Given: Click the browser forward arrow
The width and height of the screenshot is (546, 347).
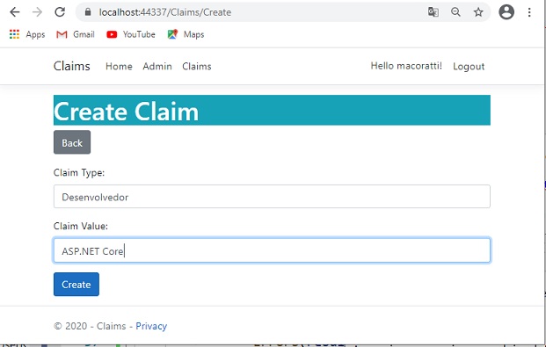Looking at the screenshot, I should pyautogui.click(x=37, y=12).
